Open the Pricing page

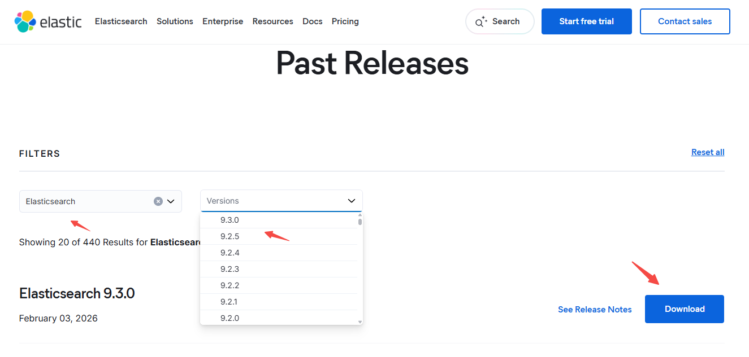point(345,21)
